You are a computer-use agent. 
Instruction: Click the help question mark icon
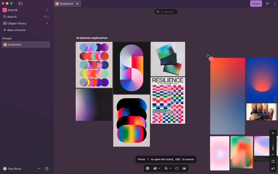(x=47, y=168)
